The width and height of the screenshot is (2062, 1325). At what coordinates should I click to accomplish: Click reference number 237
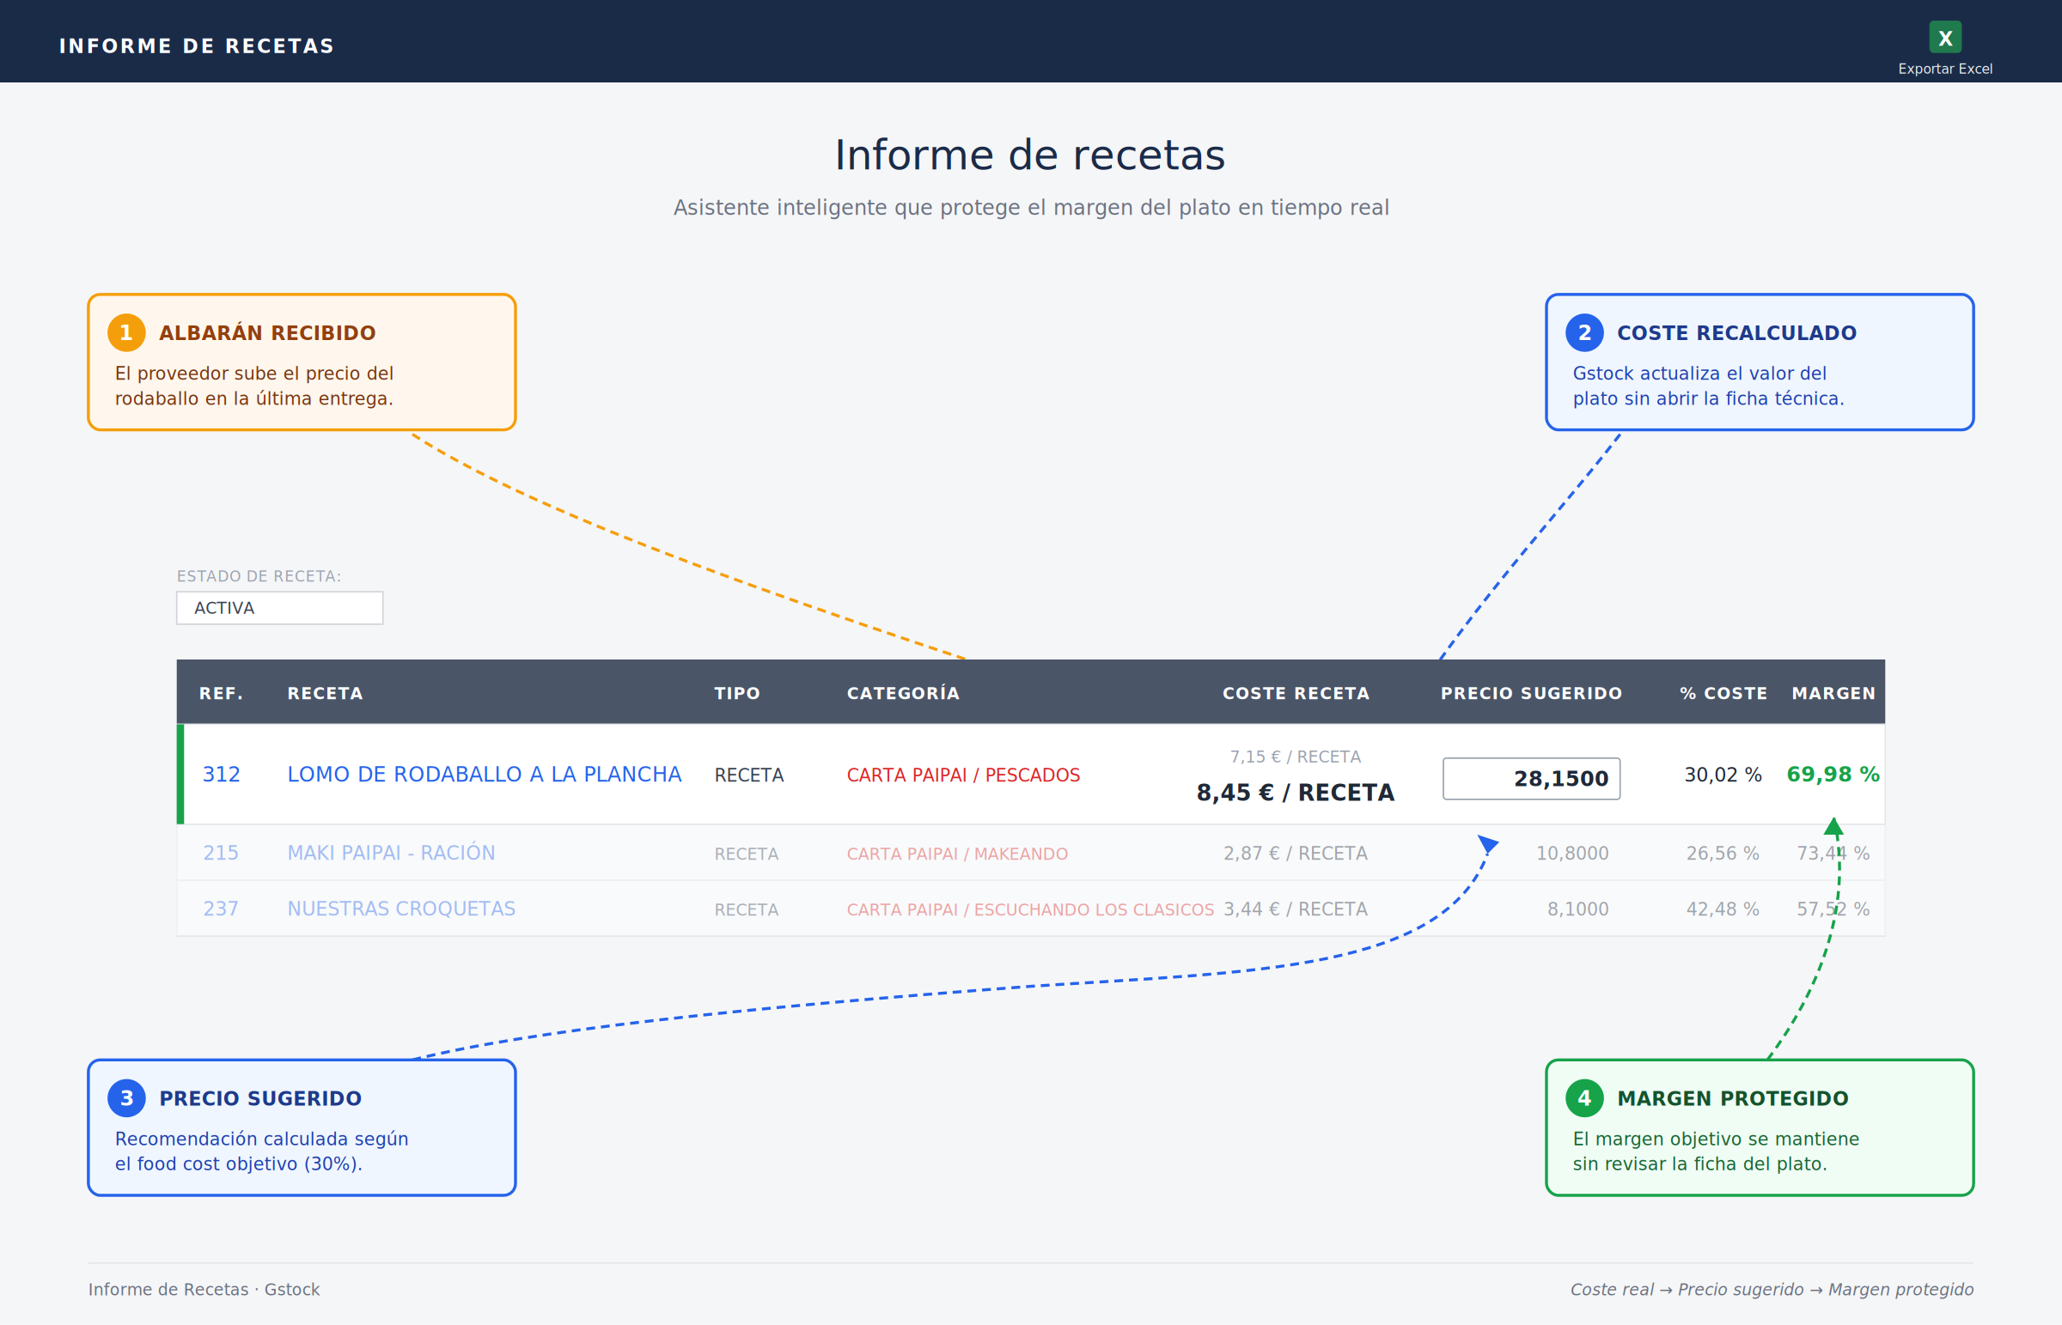pyautogui.click(x=221, y=909)
